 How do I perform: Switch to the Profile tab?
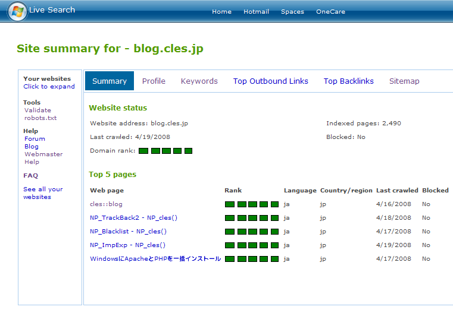tap(154, 81)
